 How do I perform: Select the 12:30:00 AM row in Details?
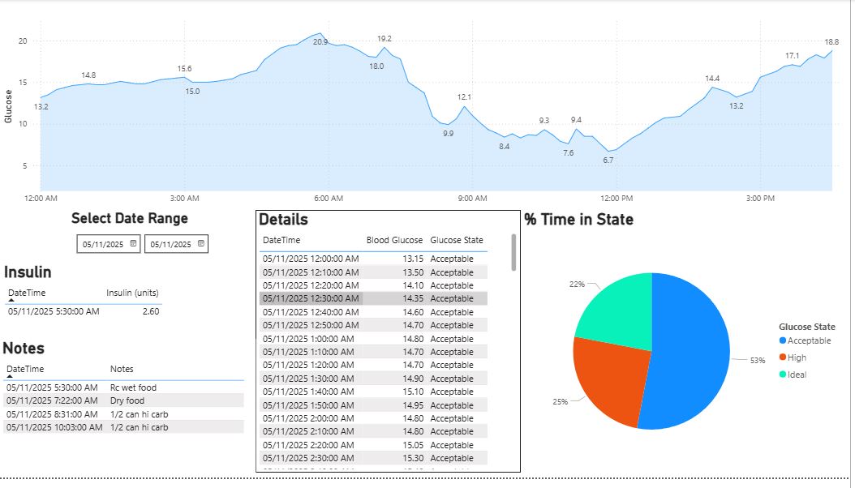pyautogui.click(x=373, y=298)
